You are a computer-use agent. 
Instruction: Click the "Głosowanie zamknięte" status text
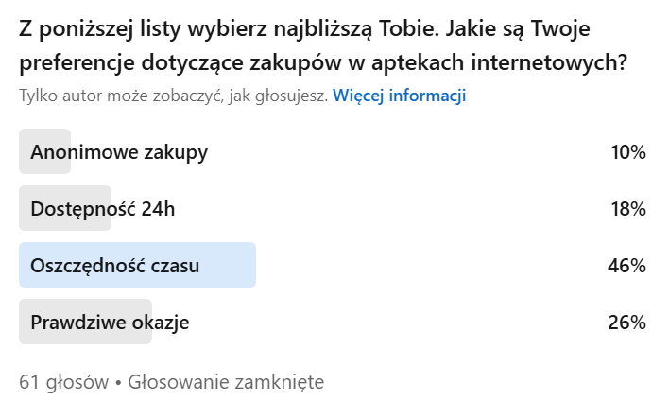(226, 382)
